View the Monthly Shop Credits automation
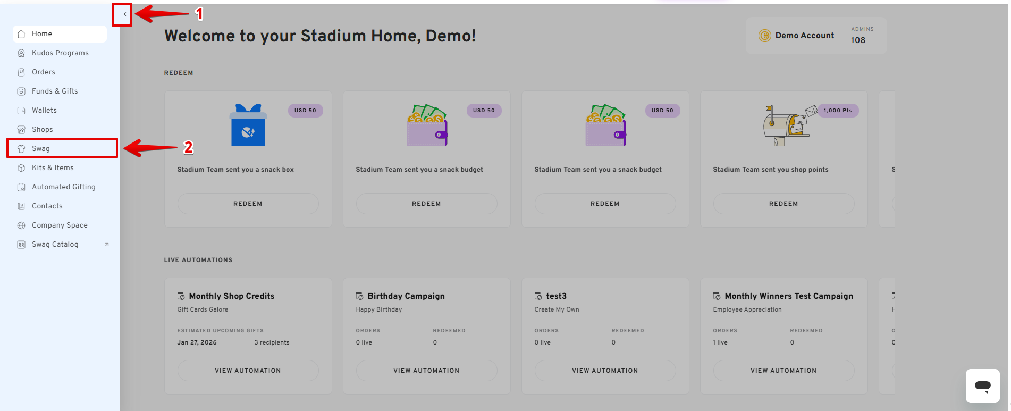The image size is (1011, 411). point(248,371)
